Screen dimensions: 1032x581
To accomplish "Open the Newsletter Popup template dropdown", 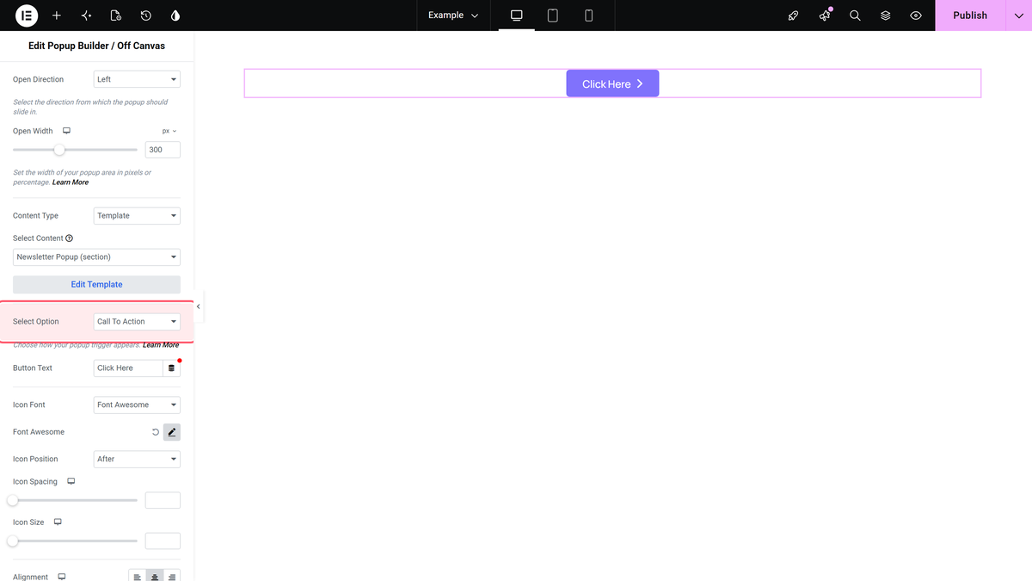I will pos(96,257).
